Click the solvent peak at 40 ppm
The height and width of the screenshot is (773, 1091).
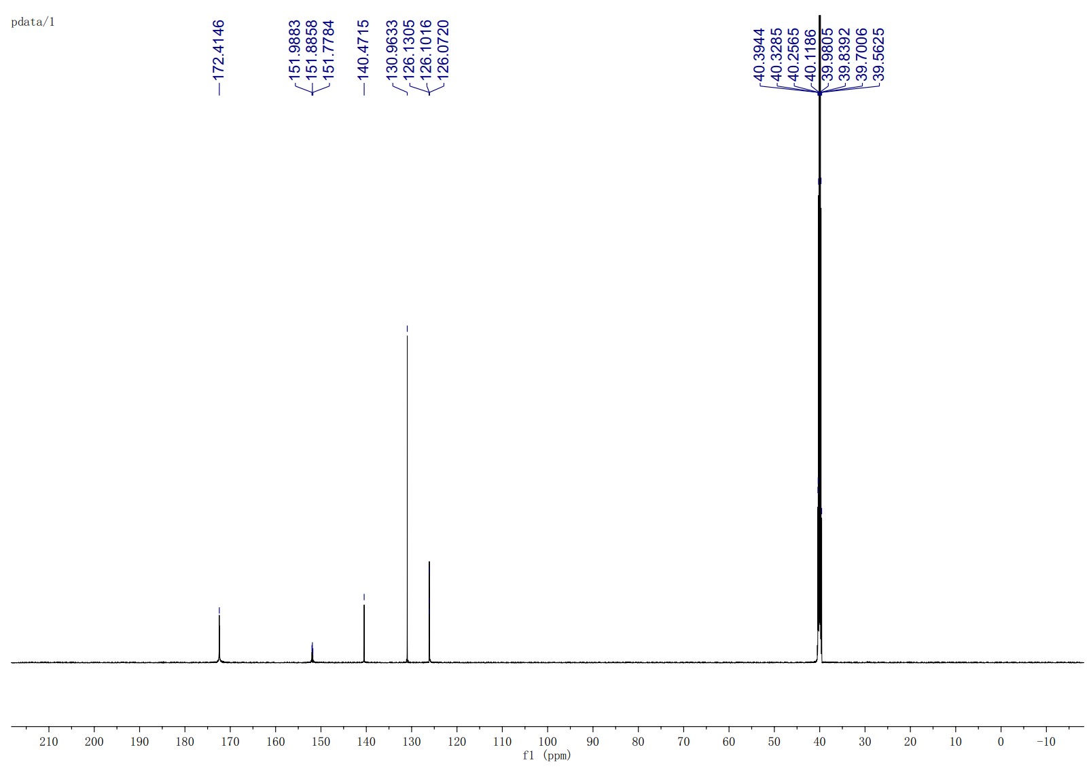tap(820, 338)
